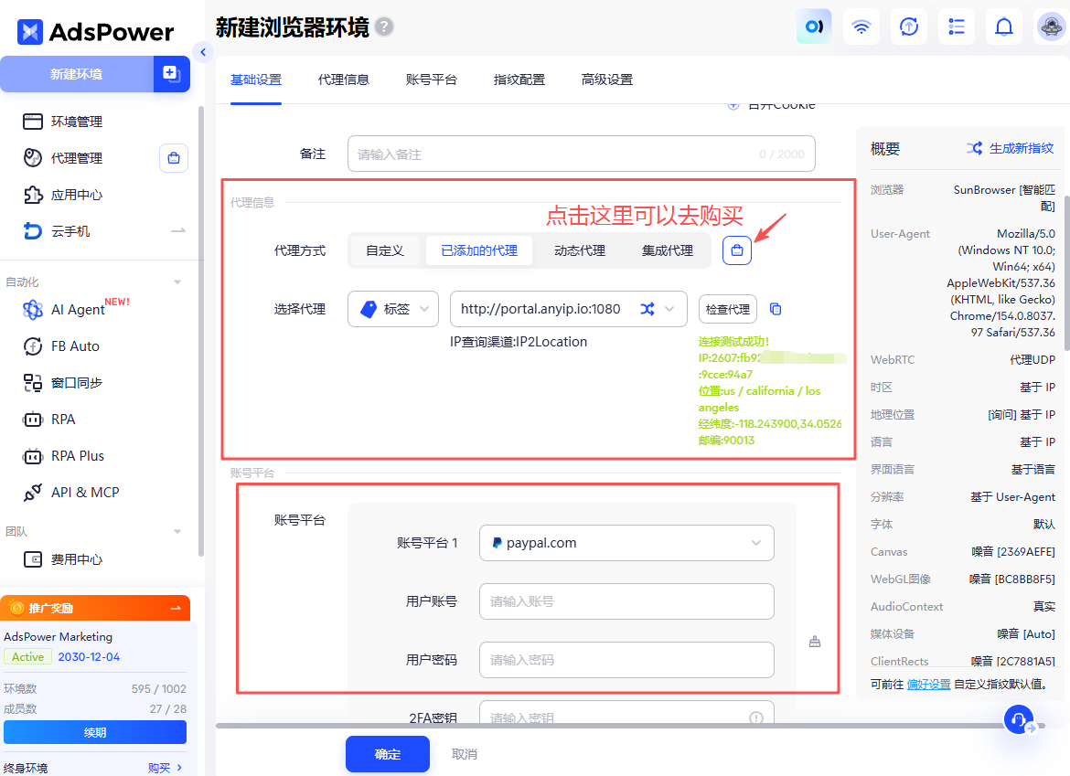Select 集成代理 proxy method

tap(668, 251)
